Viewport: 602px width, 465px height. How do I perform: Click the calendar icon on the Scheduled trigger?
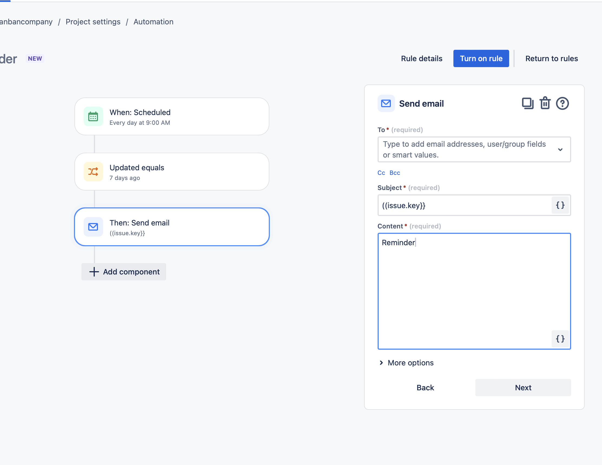tap(93, 116)
